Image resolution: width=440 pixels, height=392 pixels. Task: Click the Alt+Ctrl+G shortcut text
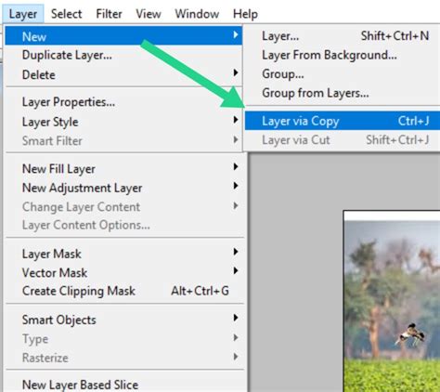tap(200, 291)
